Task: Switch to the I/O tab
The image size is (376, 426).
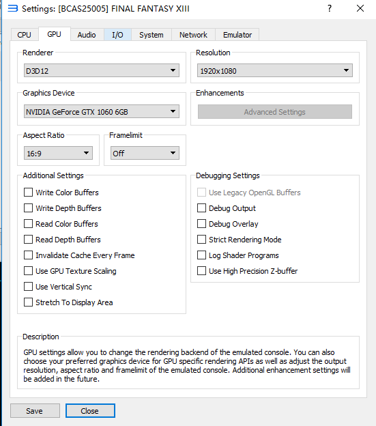Action: [x=117, y=35]
